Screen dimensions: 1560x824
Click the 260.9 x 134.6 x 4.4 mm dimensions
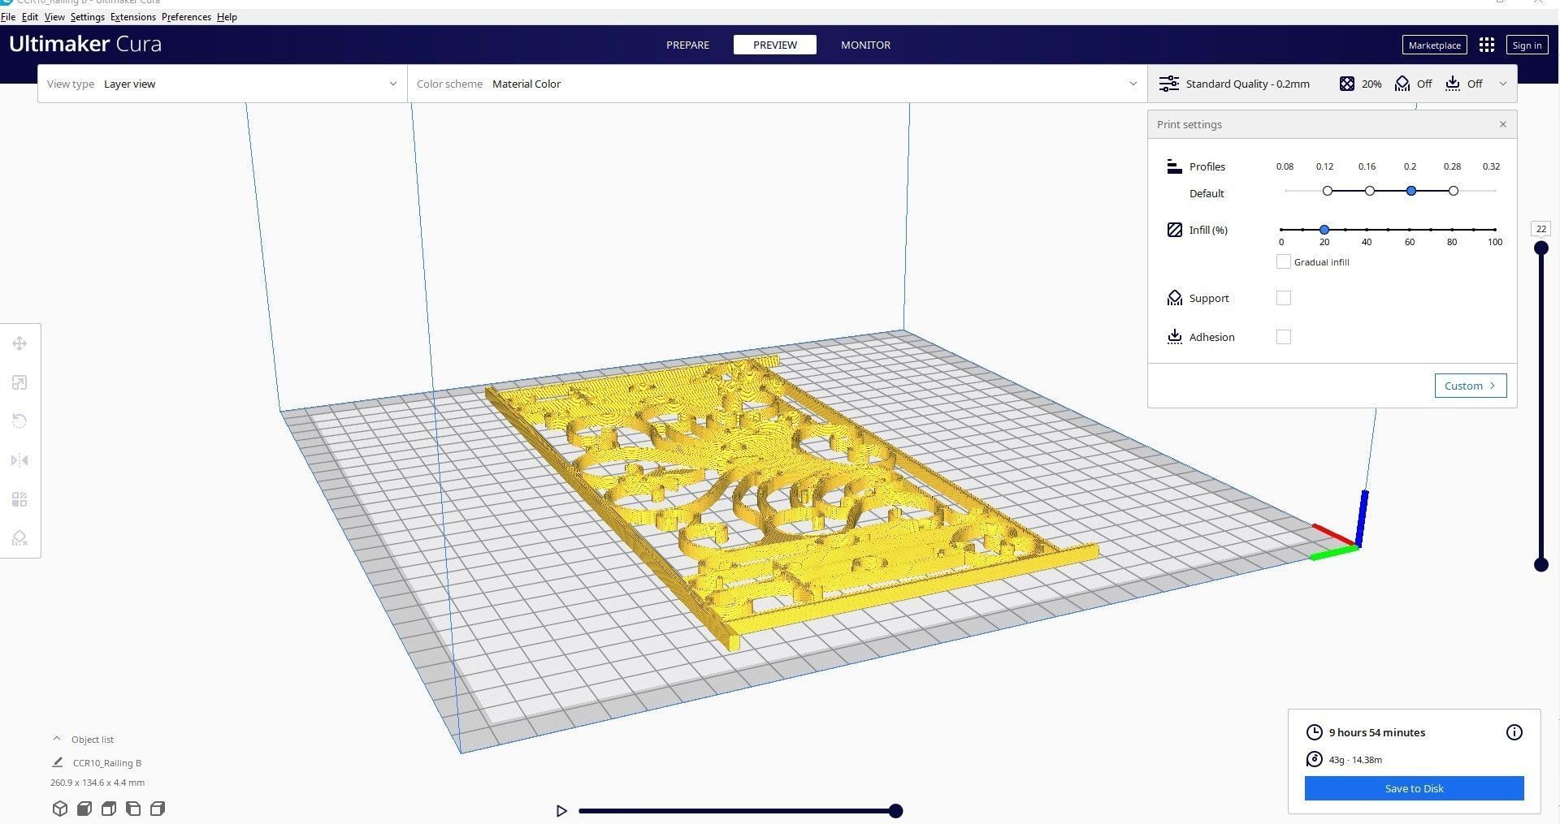(97, 783)
